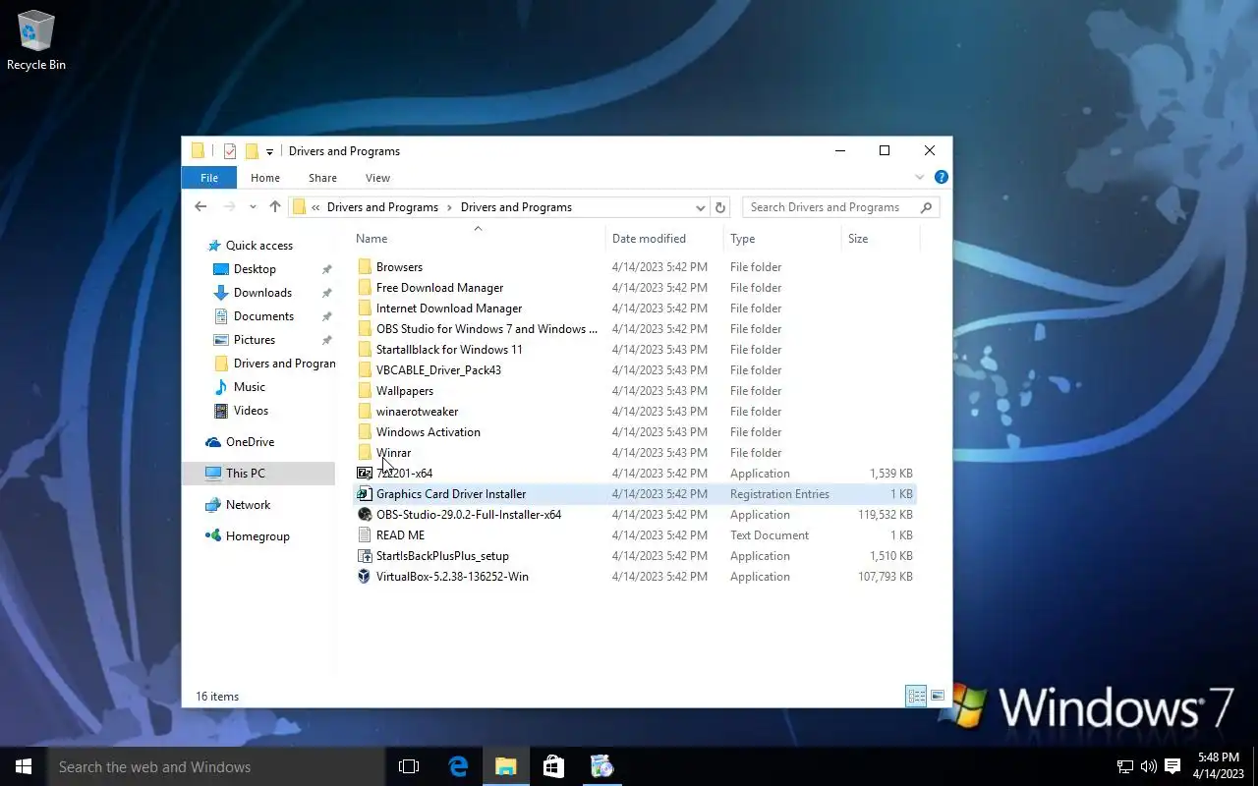1258x786 pixels.
Task: Select Network in navigation pane
Action: click(248, 505)
